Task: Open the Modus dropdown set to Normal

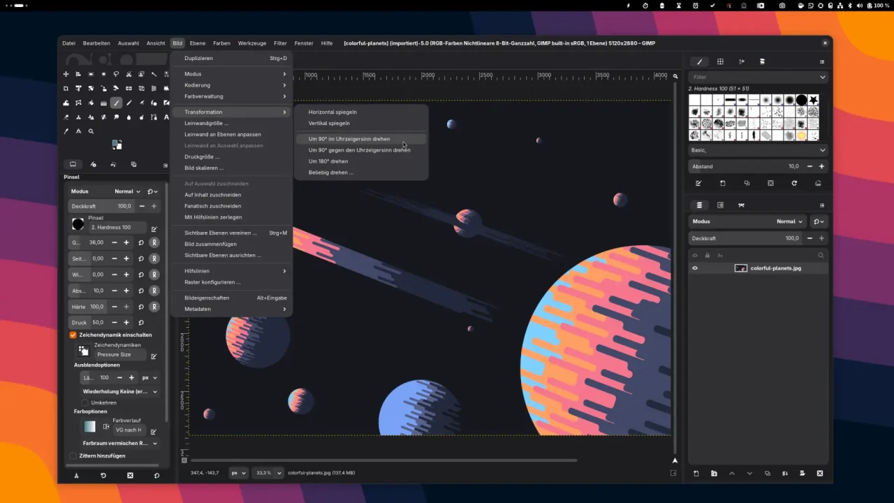Action: 126,191
